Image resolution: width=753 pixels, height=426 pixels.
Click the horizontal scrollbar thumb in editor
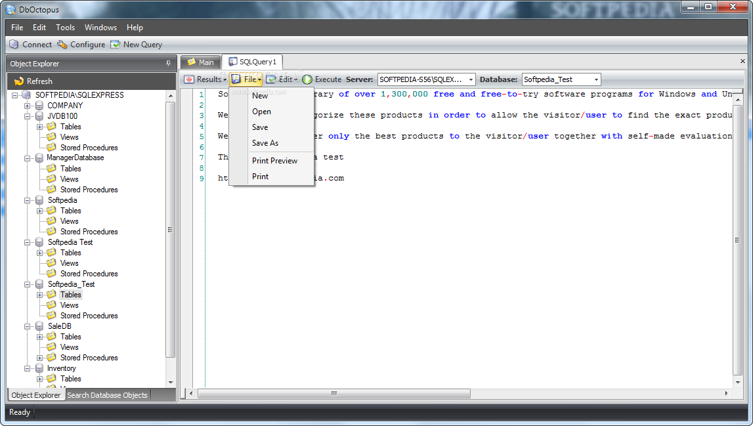(x=333, y=393)
